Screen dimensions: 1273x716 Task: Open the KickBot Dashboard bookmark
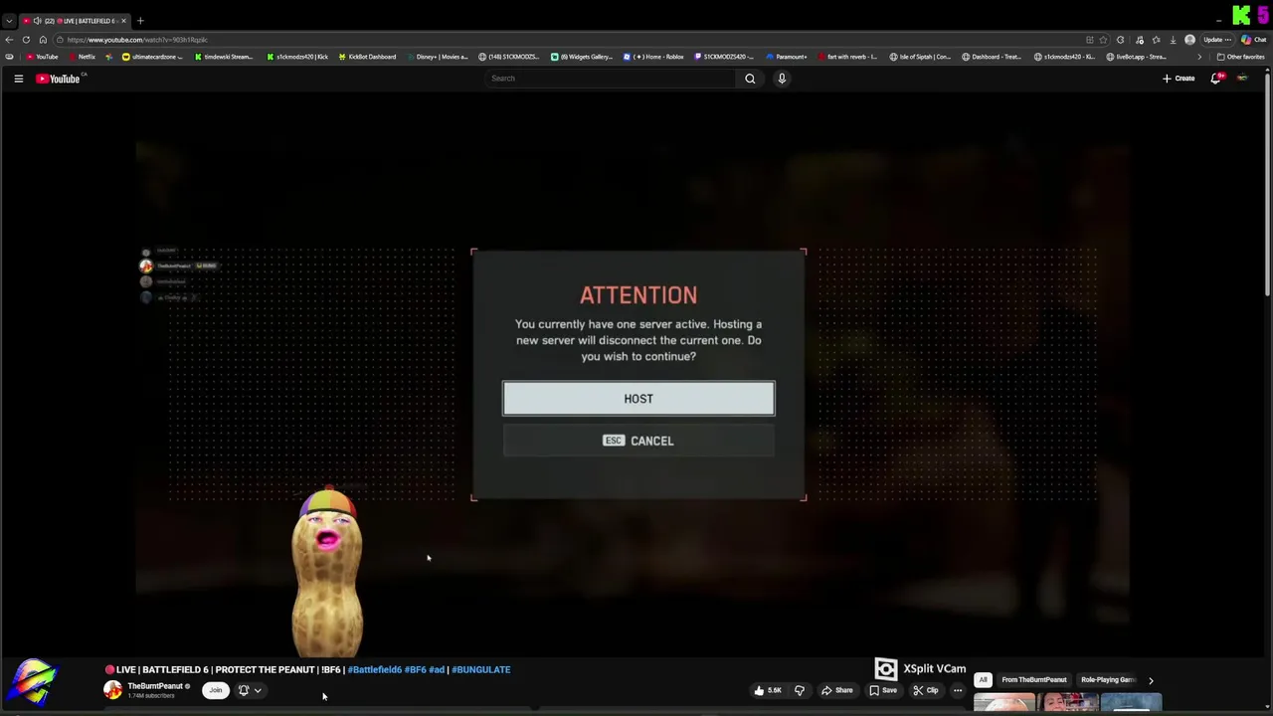tap(366, 57)
